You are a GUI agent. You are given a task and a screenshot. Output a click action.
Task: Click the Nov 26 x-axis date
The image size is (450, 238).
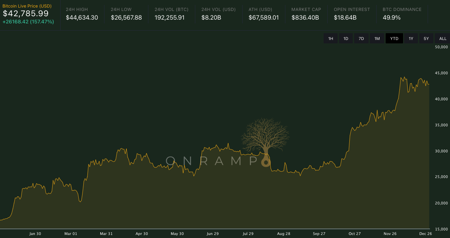coord(390,234)
